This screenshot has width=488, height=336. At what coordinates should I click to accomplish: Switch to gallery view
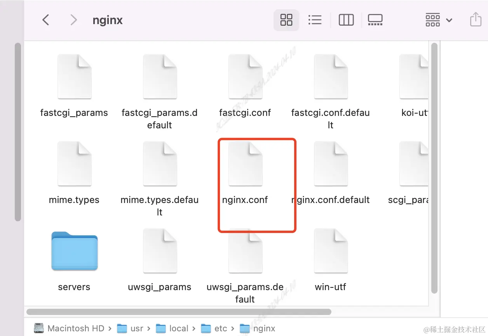click(375, 20)
